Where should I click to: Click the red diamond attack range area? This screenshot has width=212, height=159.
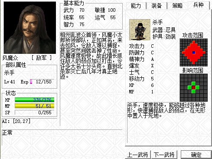click(194, 53)
